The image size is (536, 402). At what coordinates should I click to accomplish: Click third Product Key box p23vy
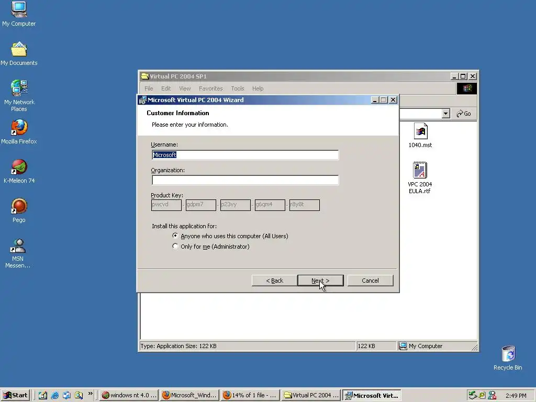[x=235, y=205]
